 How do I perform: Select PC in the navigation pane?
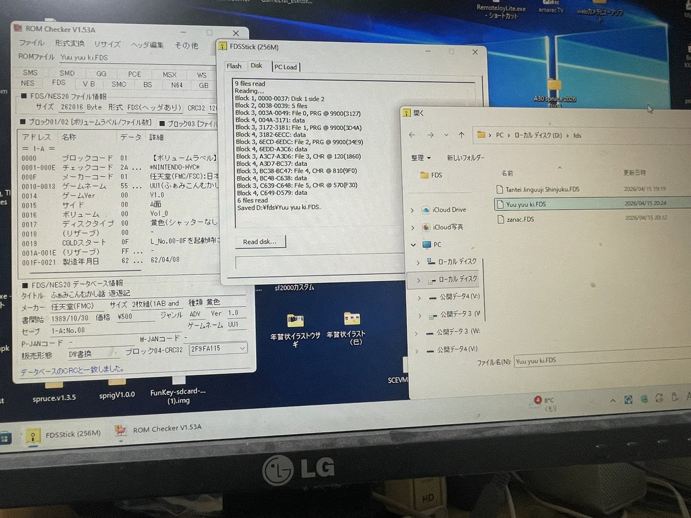click(431, 245)
